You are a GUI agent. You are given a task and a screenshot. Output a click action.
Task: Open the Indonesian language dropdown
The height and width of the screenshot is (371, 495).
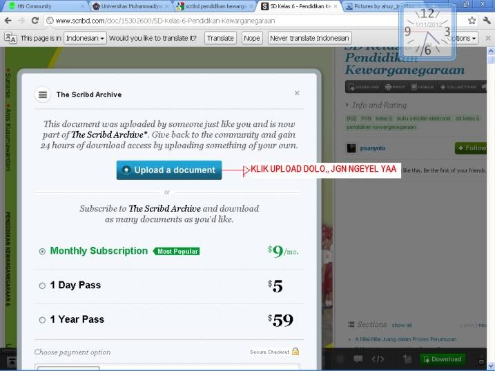[x=85, y=38]
